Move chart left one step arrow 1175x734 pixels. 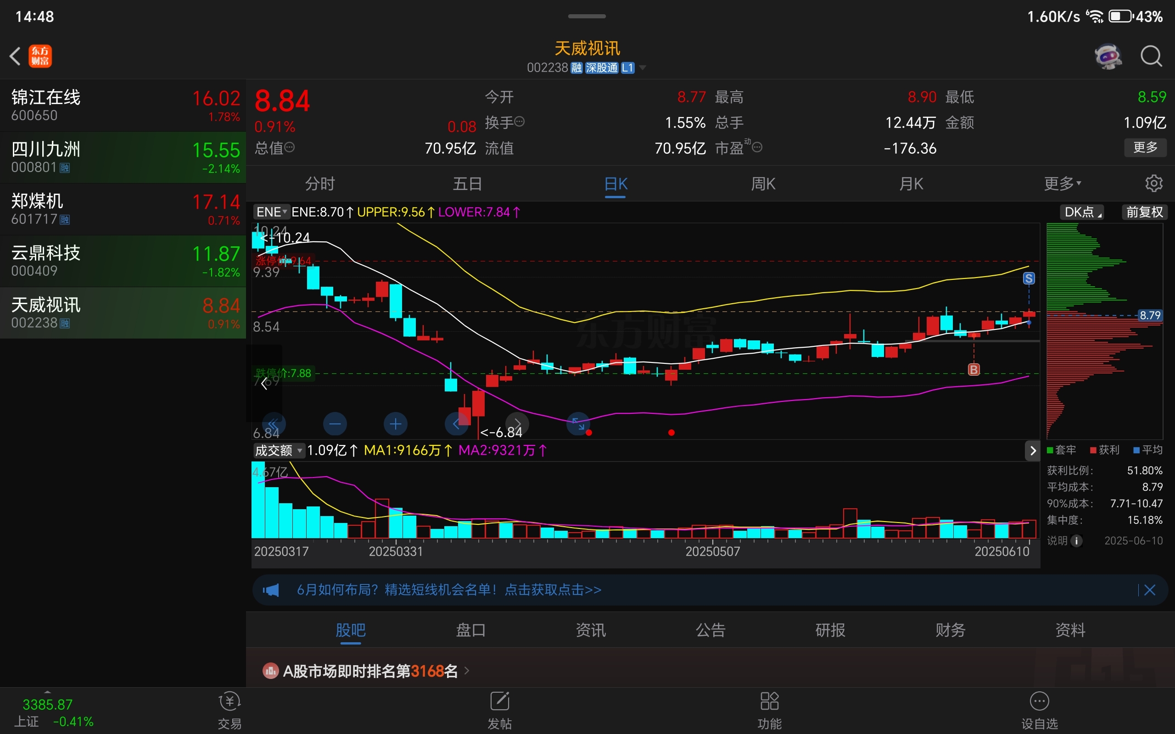tap(456, 424)
